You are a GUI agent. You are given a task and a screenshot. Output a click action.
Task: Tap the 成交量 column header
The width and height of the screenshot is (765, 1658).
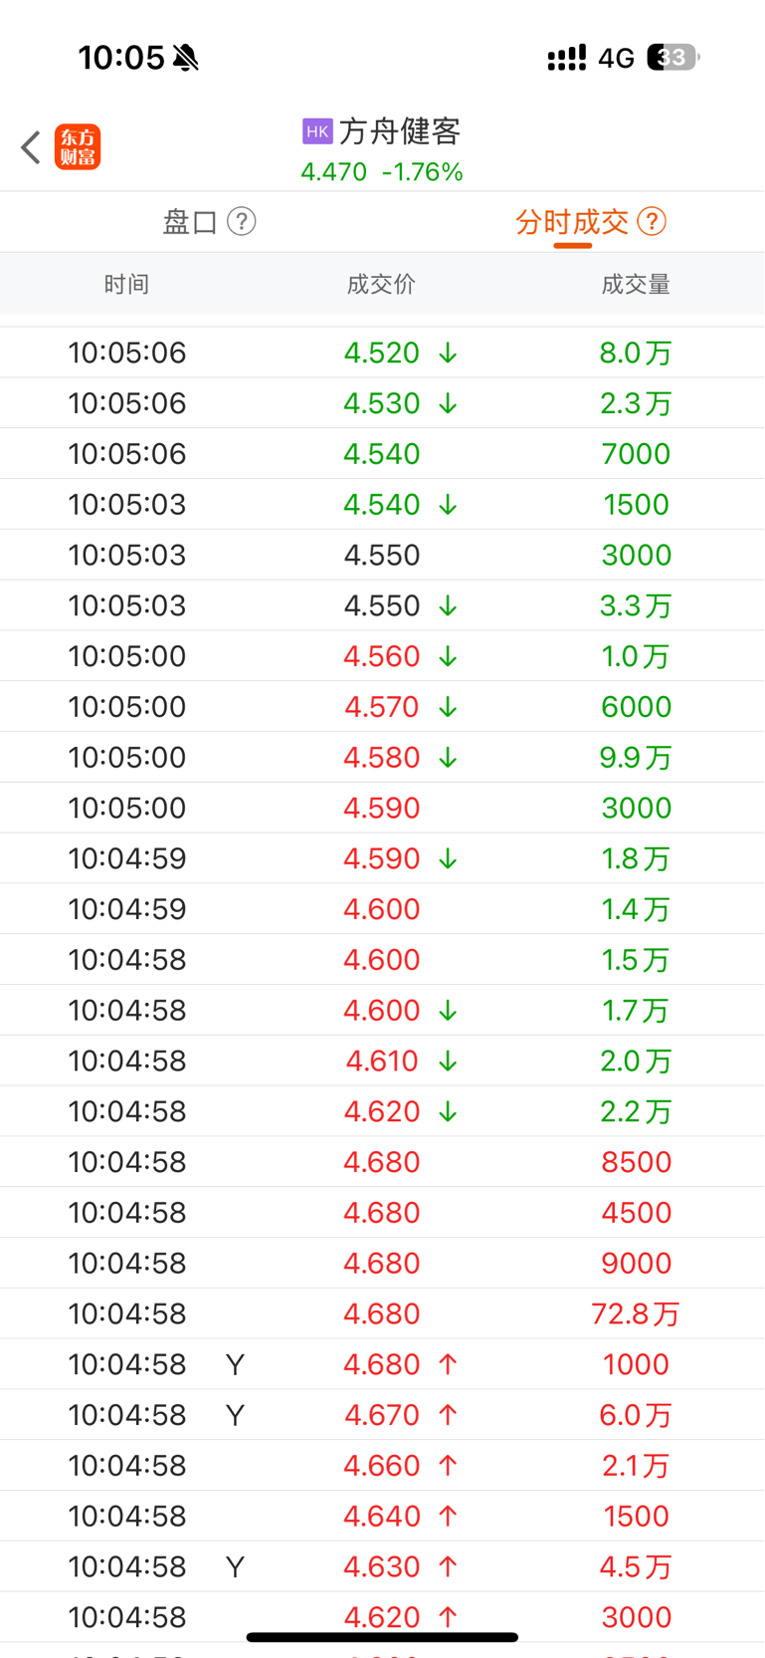(x=636, y=285)
